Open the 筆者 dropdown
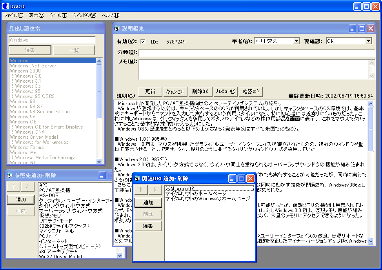The height and width of the screenshot is (270, 382). 296,41
